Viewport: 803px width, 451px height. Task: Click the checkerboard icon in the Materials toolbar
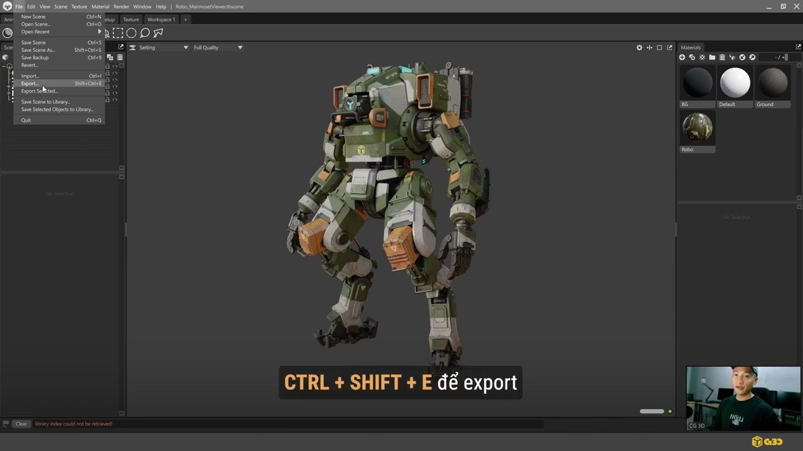702,58
